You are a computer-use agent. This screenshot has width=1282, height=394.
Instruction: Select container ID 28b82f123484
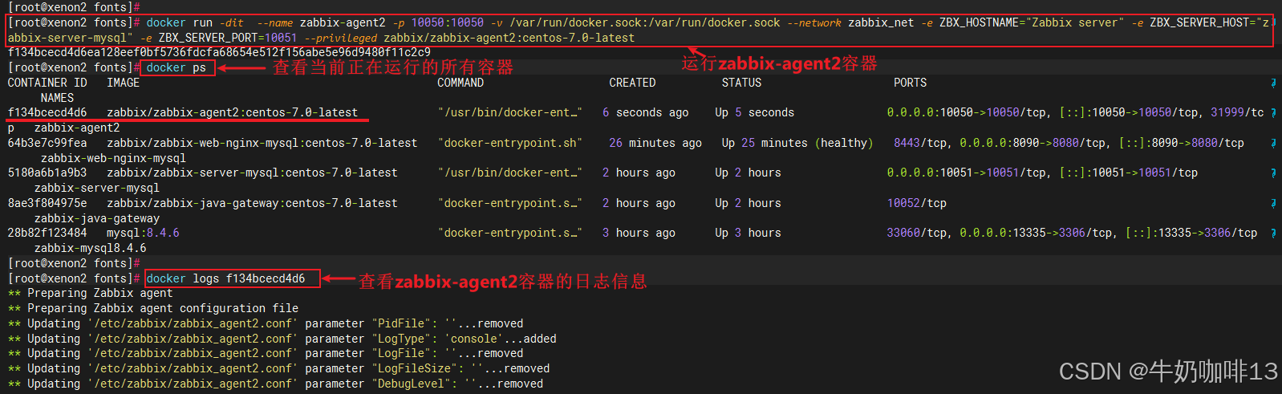point(47,233)
